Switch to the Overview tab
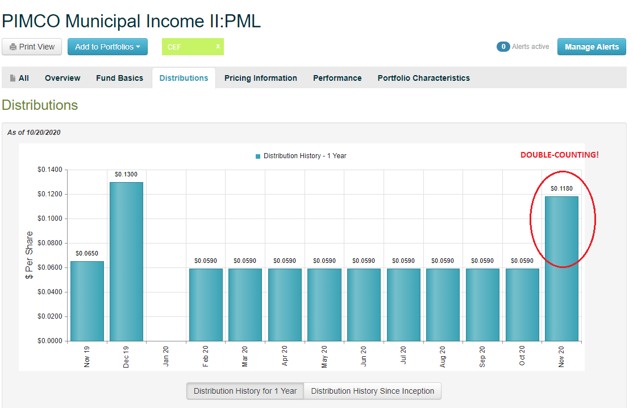The height and width of the screenshot is (408, 633). (63, 78)
